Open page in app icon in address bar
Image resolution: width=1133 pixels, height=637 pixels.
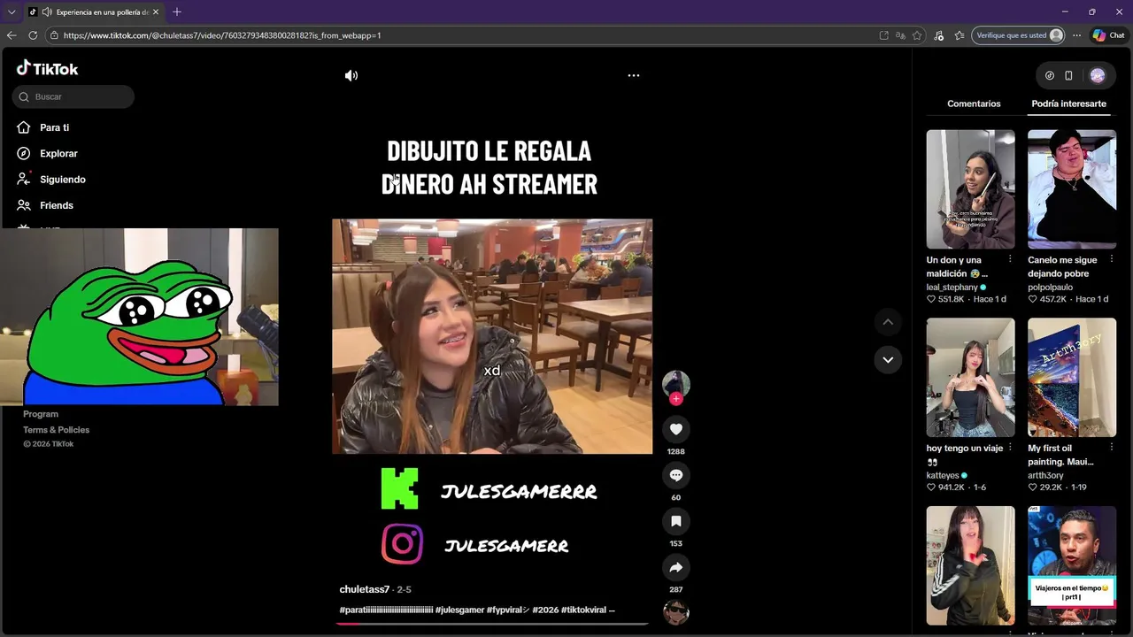coord(883,35)
